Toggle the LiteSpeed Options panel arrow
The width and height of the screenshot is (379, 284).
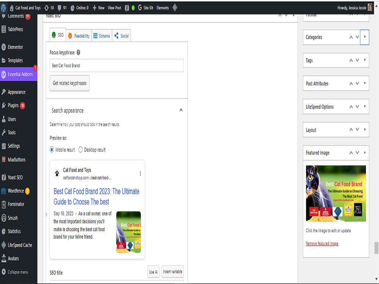pyautogui.click(x=365, y=106)
